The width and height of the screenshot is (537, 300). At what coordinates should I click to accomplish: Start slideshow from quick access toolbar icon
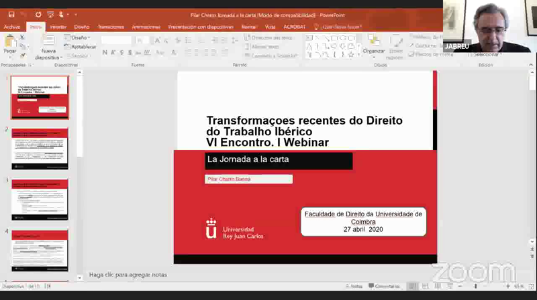coord(52,13)
